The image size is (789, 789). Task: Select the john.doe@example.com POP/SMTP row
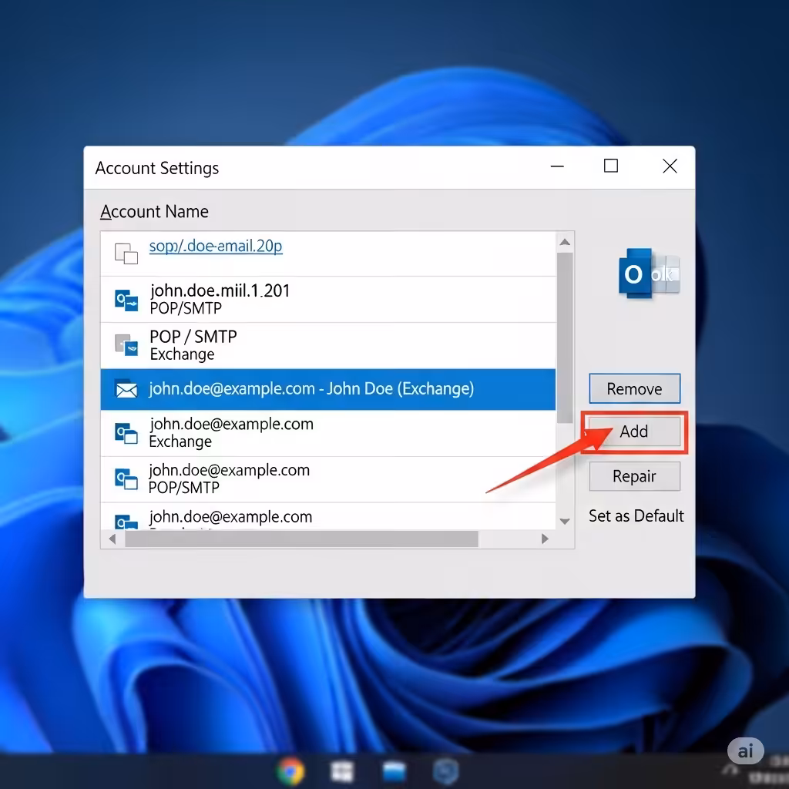[328, 479]
